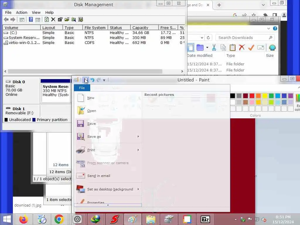Click the Forward arrow in Disk Management toolbar

(x=13, y=20)
